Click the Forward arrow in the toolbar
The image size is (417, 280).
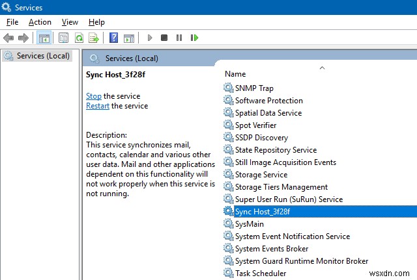coord(23,38)
